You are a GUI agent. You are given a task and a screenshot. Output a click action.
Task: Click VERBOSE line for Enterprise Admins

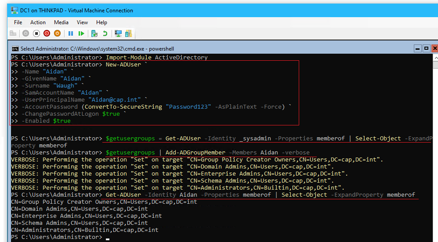tap(180, 174)
